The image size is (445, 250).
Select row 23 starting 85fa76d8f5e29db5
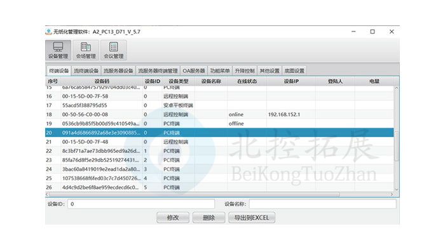click(x=219, y=160)
